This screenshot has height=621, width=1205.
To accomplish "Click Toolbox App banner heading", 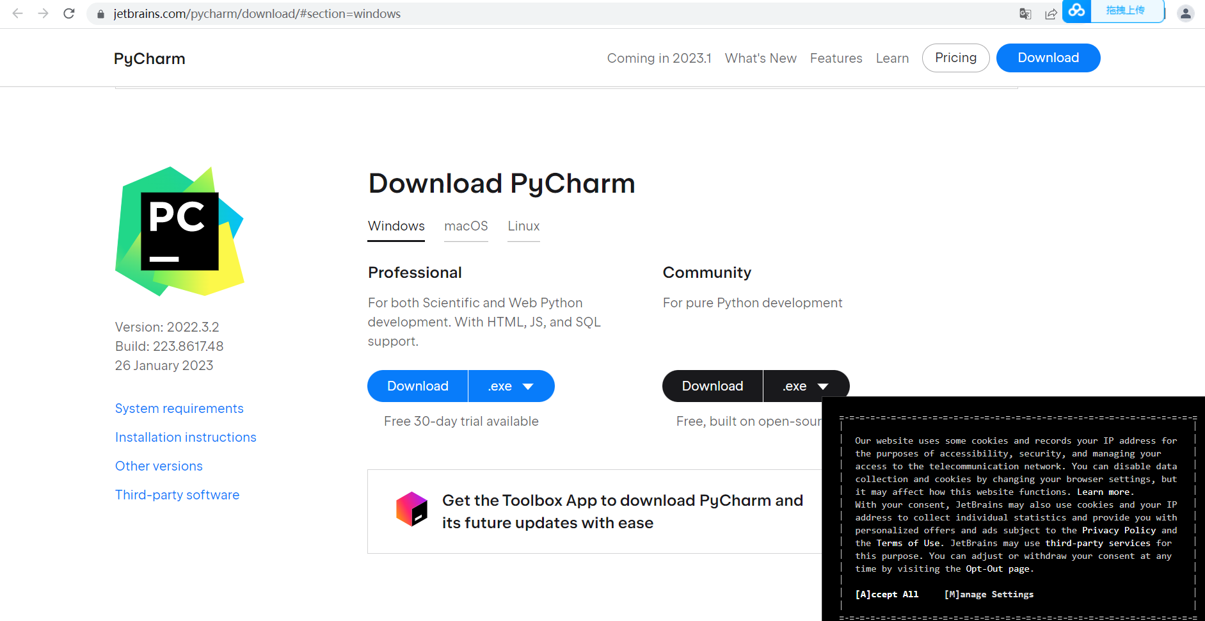I will (x=622, y=512).
